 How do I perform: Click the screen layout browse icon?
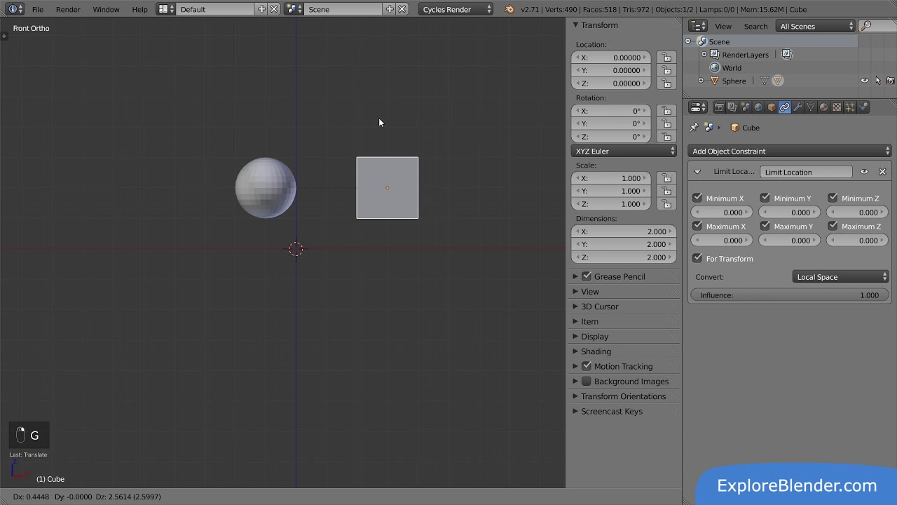(x=166, y=9)
